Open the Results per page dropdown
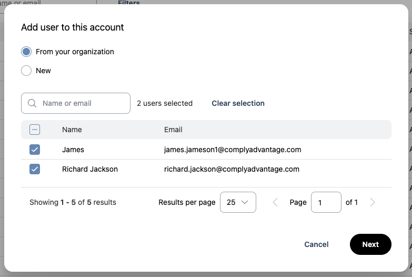412x277 pixels. (238, 202)
